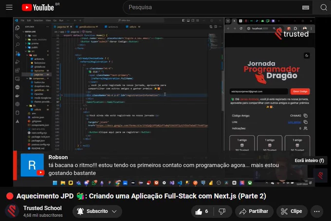Open the database icon in VS Code sidebar
This screenshot has width=331, height=221.
click(x=18, y=113)
